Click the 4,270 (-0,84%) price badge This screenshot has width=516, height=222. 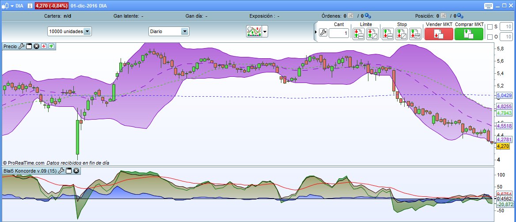click(x=51, y=6)
